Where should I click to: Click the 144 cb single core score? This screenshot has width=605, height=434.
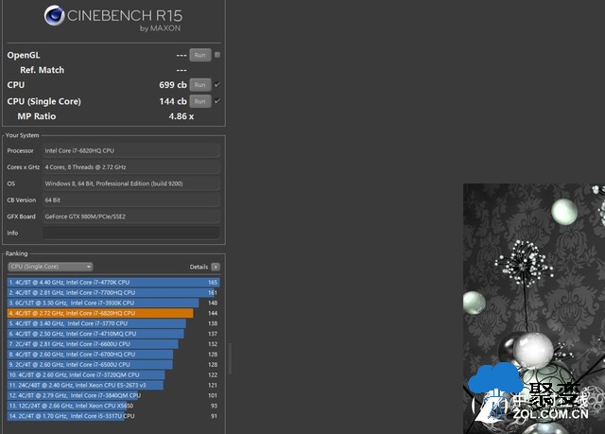pos(173,101)
